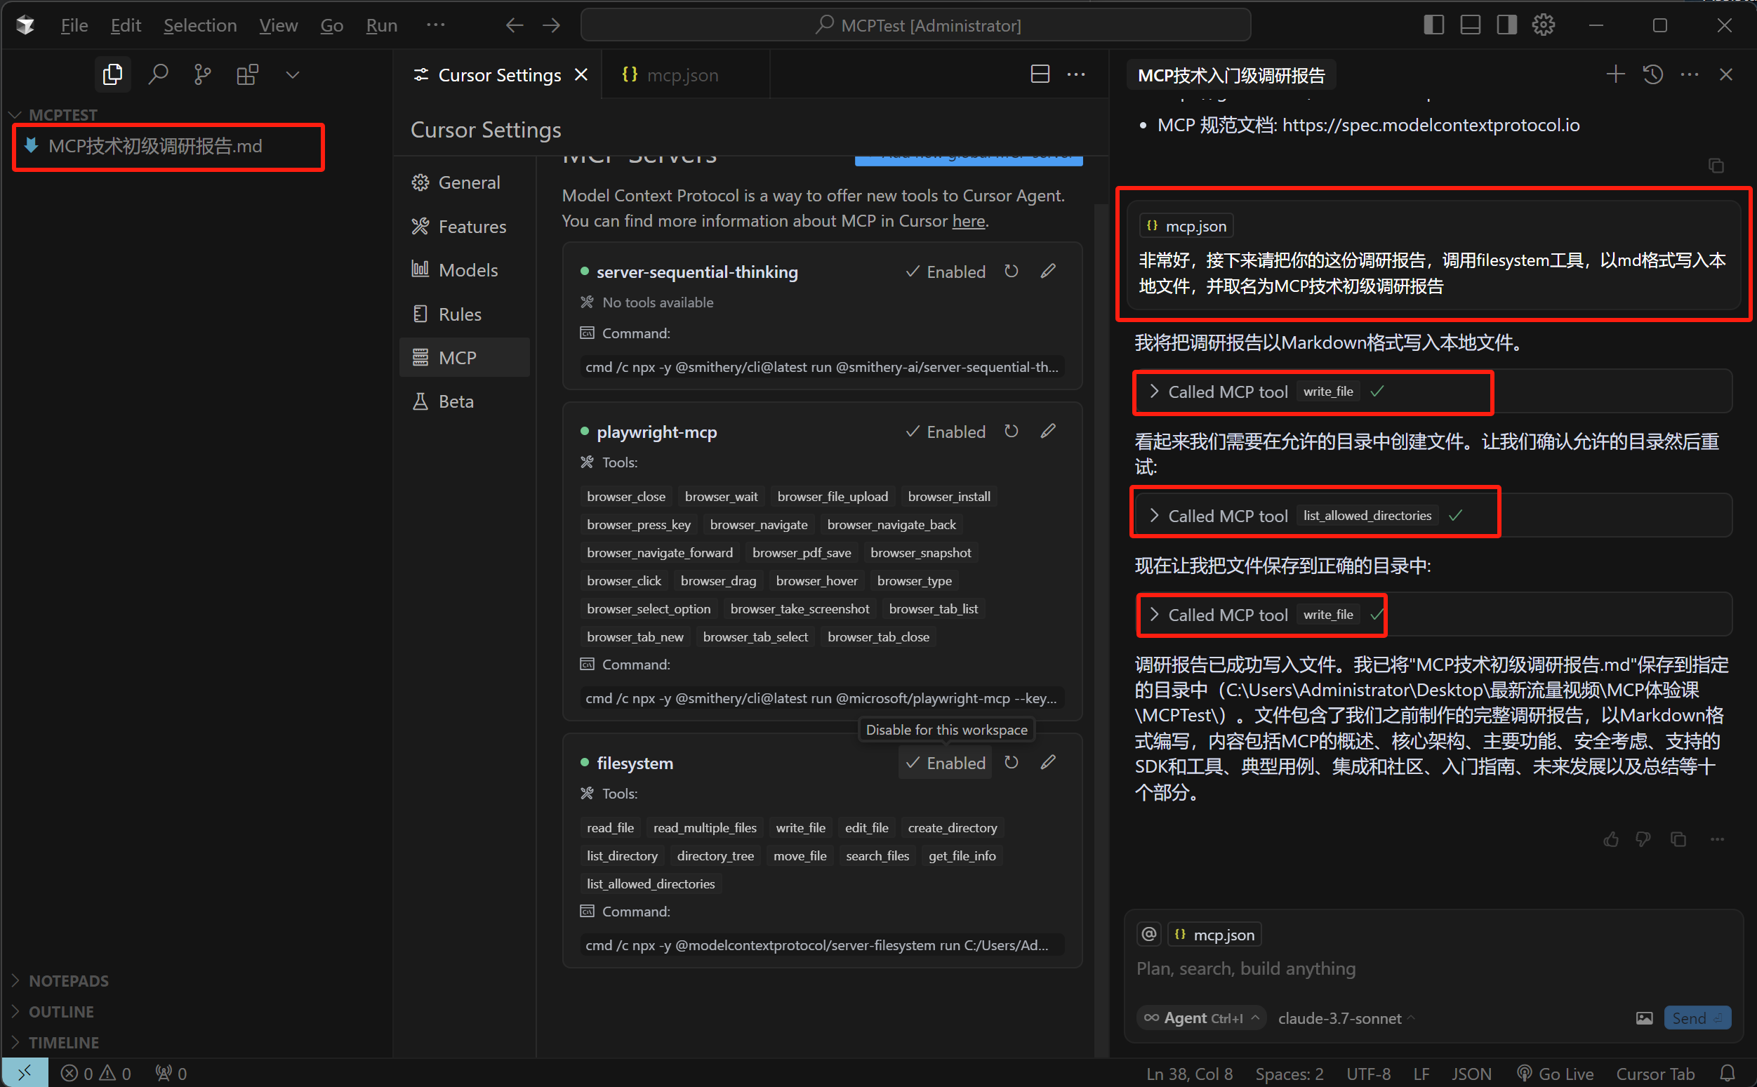The width and height of the screenshot is (1757, 1087).
Task: Open Beta settings section
Action: pos(465,401)
